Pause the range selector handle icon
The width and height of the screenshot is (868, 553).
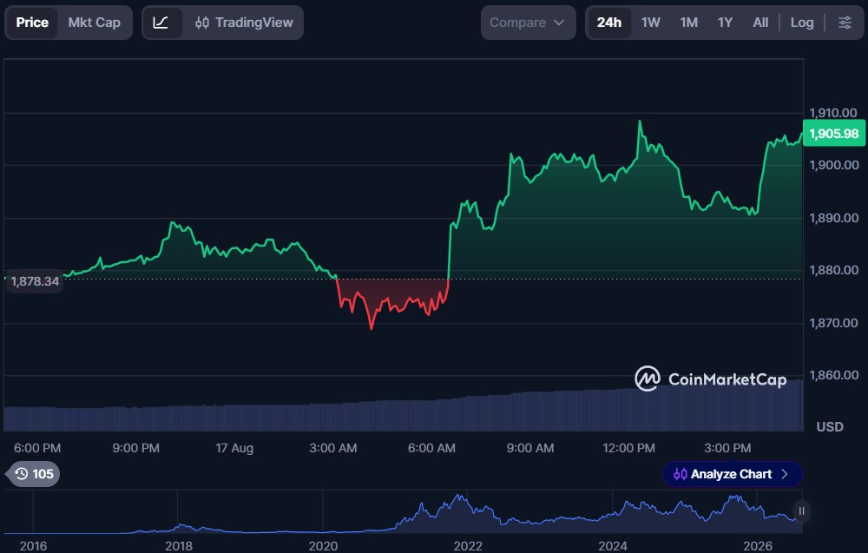(801, 511)
